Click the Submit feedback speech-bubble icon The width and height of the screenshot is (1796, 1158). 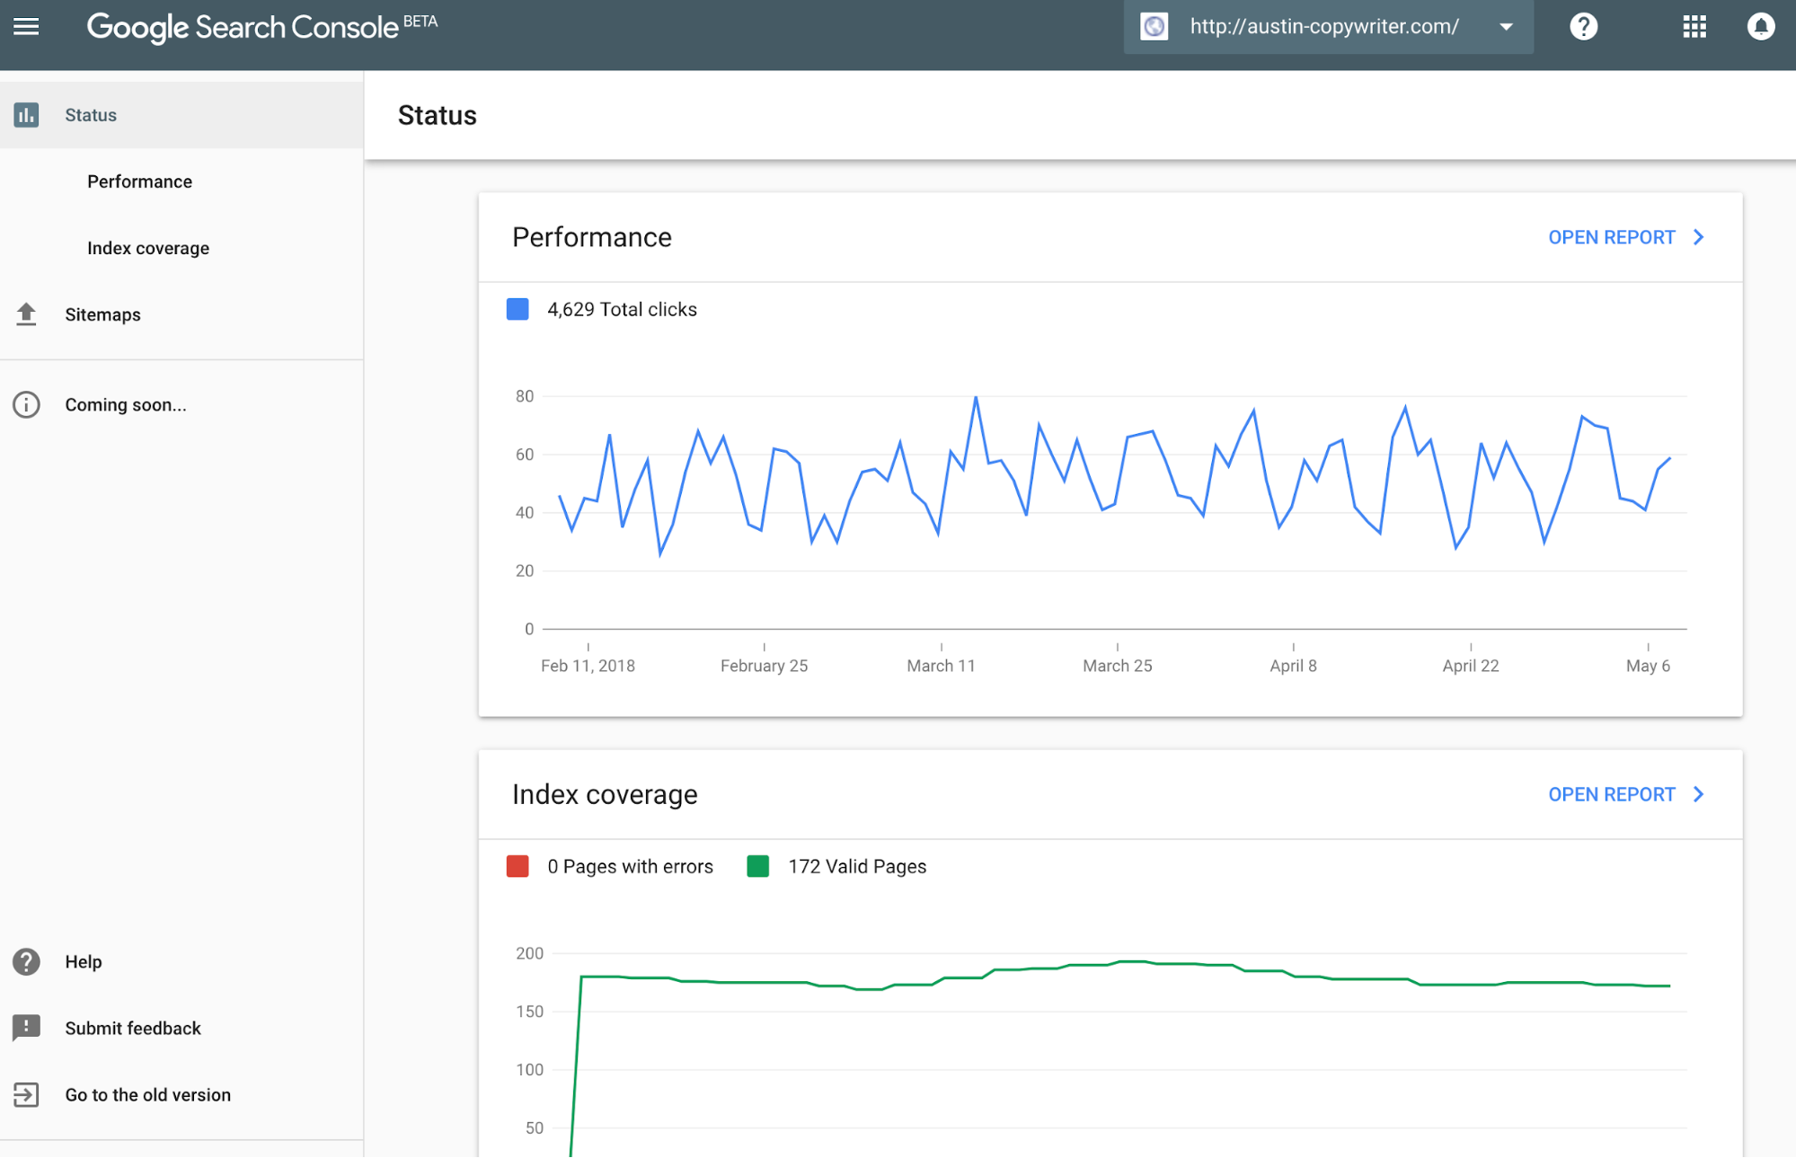tap(26, 1028)
